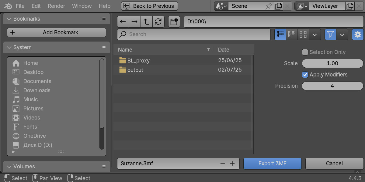This screenshot has width=365, height=182.
Task: Open filter settings dropdown arrow
Action: [x=342, y=34]
